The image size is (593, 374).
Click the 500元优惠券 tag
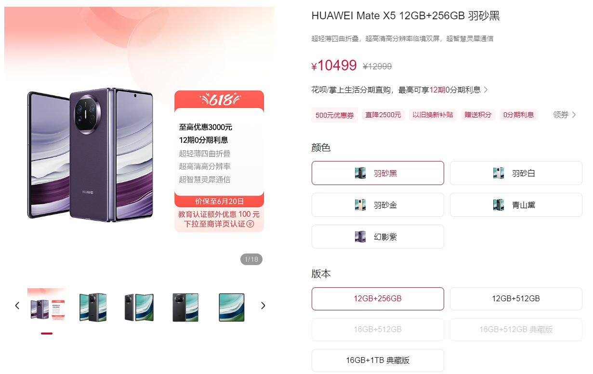tap(334, 115)
